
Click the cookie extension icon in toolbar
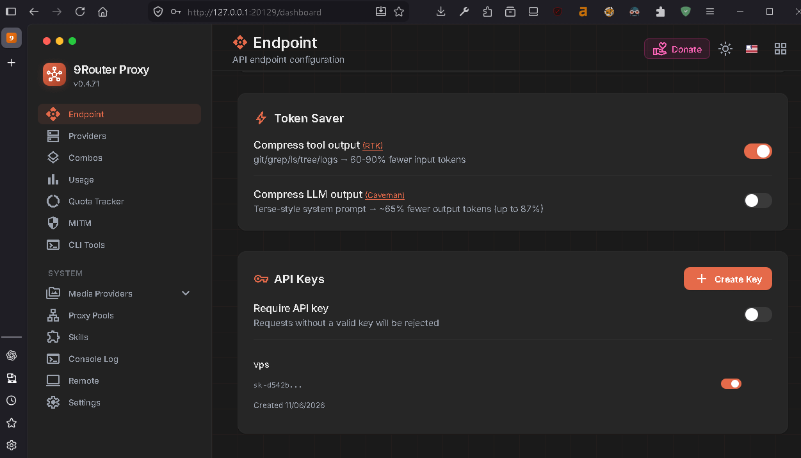(x=610, y=12)
